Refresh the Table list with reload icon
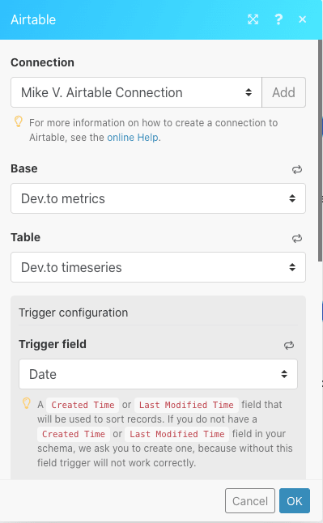323x523 pixels. [297, 238]
